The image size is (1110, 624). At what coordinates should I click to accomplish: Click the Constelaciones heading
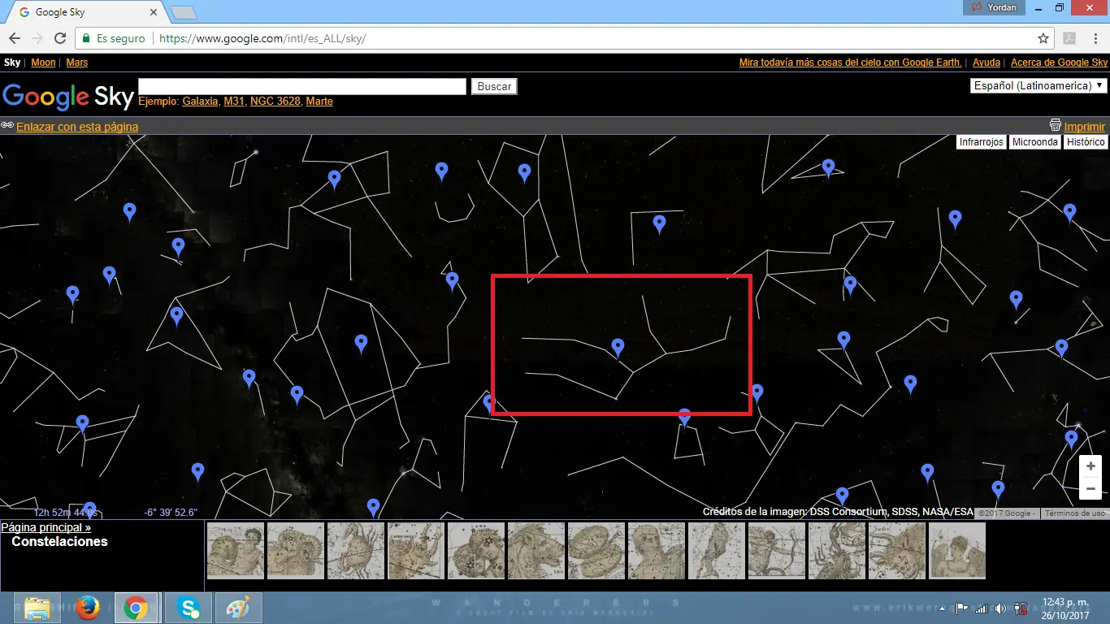click(59, 542)
